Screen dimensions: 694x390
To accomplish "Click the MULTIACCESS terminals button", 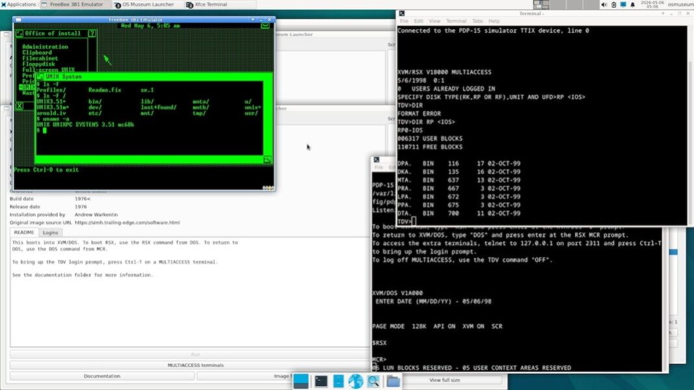I will click(195, 365).
